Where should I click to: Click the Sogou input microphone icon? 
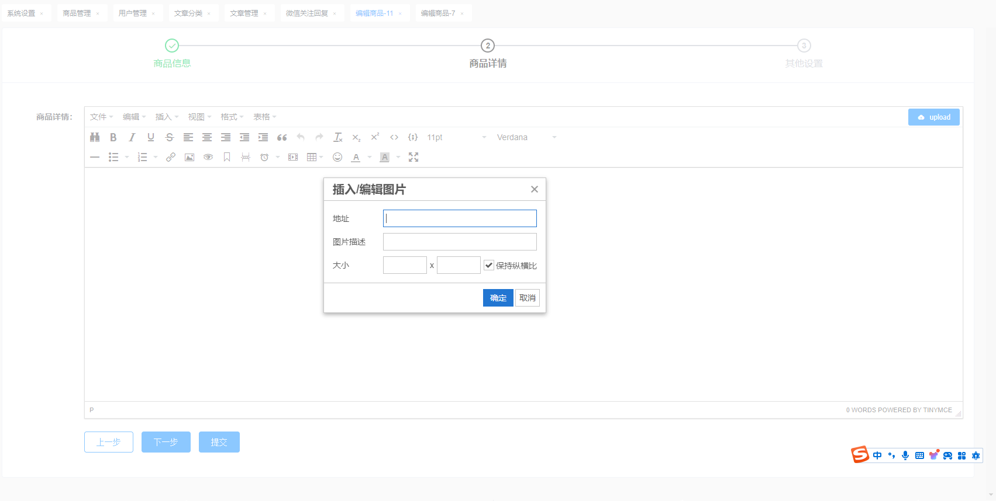[905, 455]
